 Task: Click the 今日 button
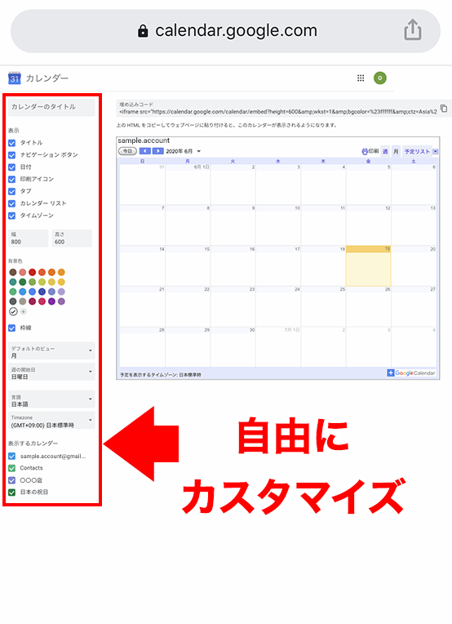click(127, 151)
